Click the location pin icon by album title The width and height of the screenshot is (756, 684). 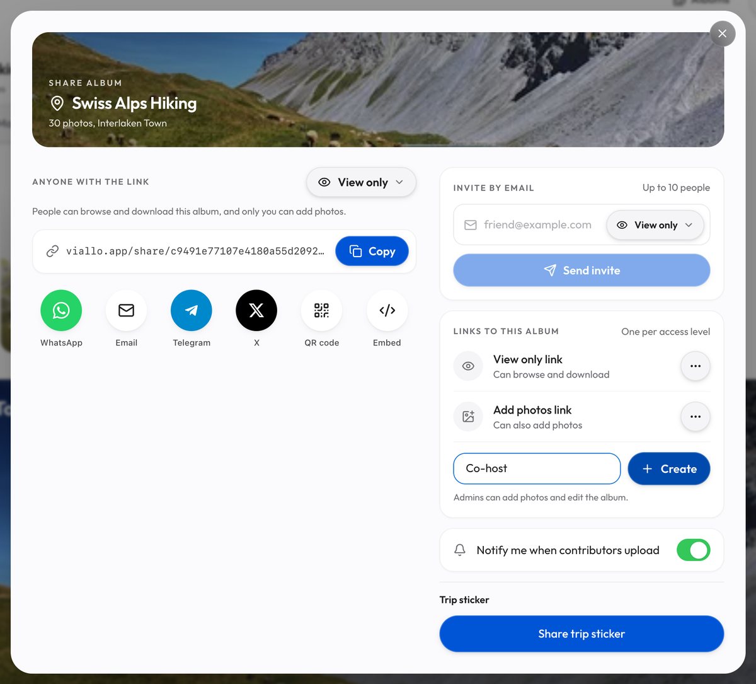pyautogui.click(x=57, y=103)
